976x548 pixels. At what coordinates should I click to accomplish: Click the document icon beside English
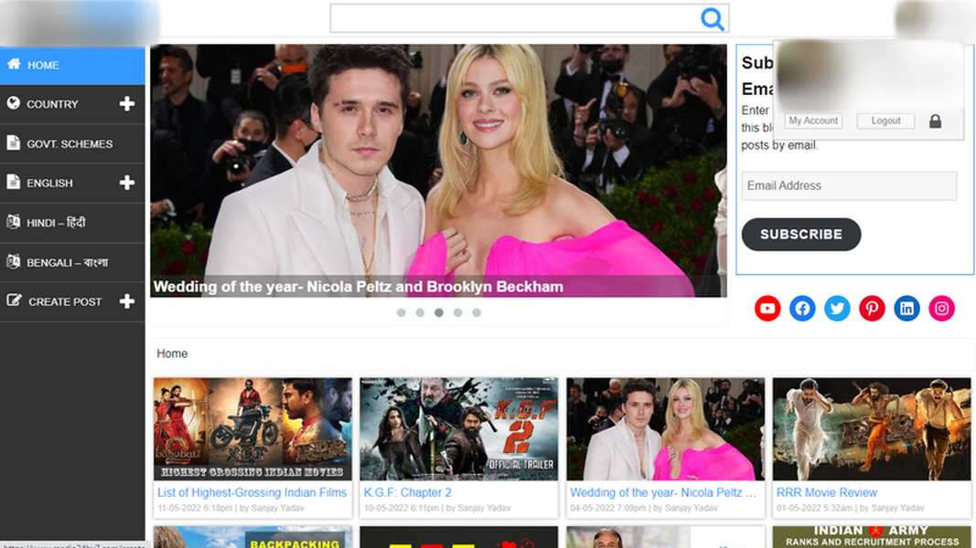point(13,182)
